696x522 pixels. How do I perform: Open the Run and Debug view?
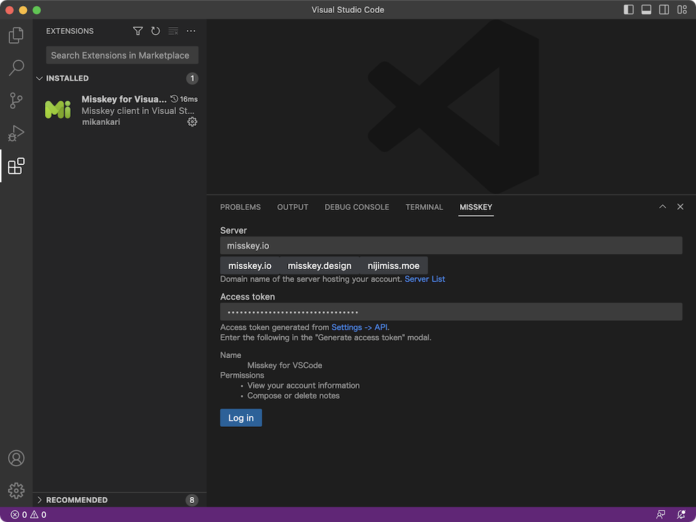click(x=16, y=133)
